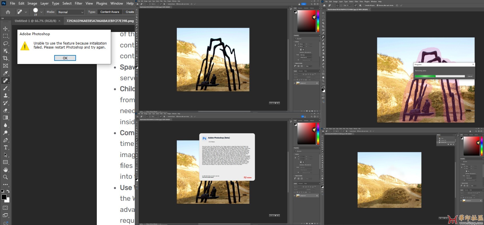
Task: Select the Frame tool in left window
Action: point(5,66)
